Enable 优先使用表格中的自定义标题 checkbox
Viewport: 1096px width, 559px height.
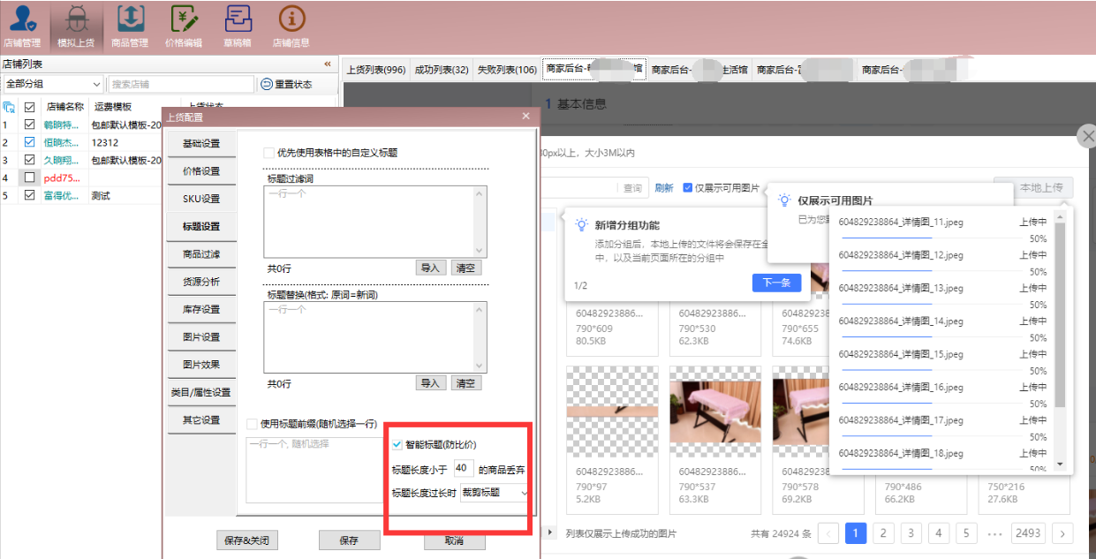click(269, 153)
